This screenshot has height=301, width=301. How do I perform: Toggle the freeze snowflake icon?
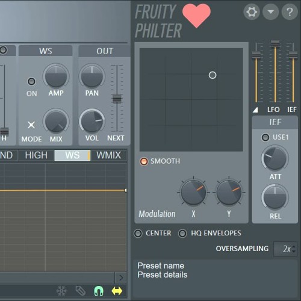point(61,291)
